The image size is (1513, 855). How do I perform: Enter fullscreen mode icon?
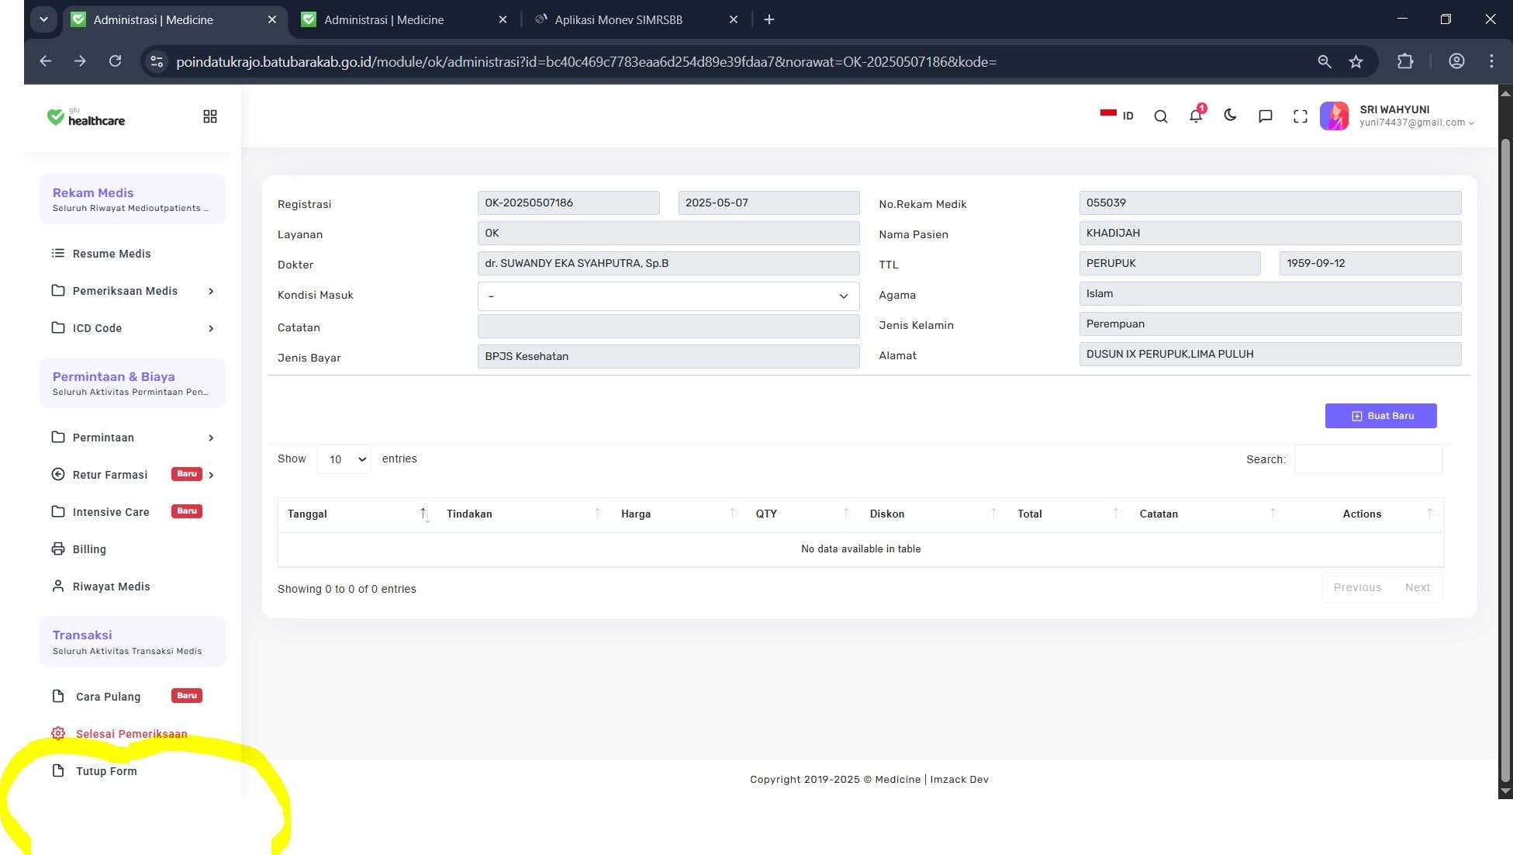coord(1301,116)
